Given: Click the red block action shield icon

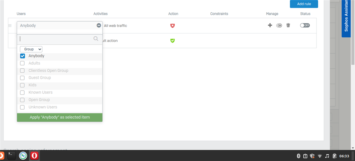Looking at the screenshot, I should coord(173,26).
